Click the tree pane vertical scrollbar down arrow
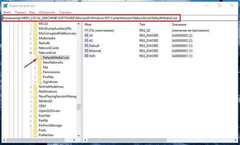 coord(79,135)
